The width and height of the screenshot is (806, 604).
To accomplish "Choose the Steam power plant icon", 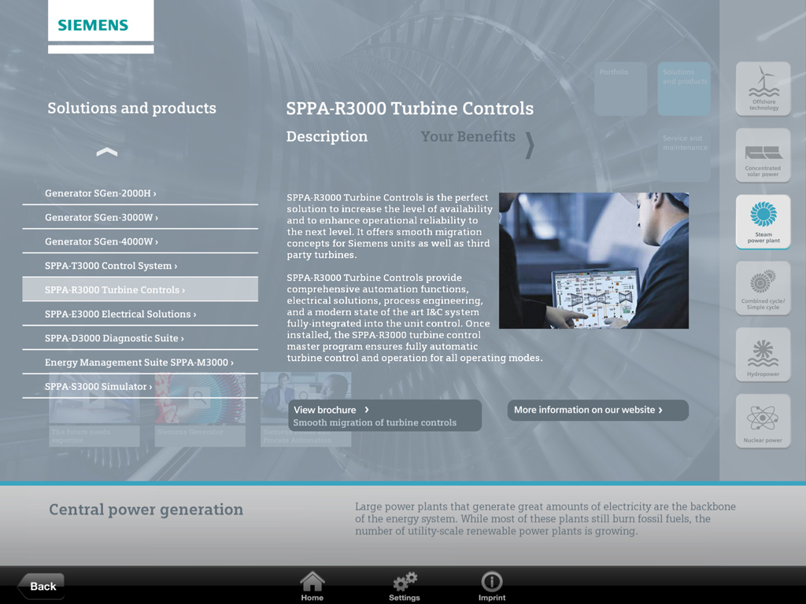I will 763,222.
